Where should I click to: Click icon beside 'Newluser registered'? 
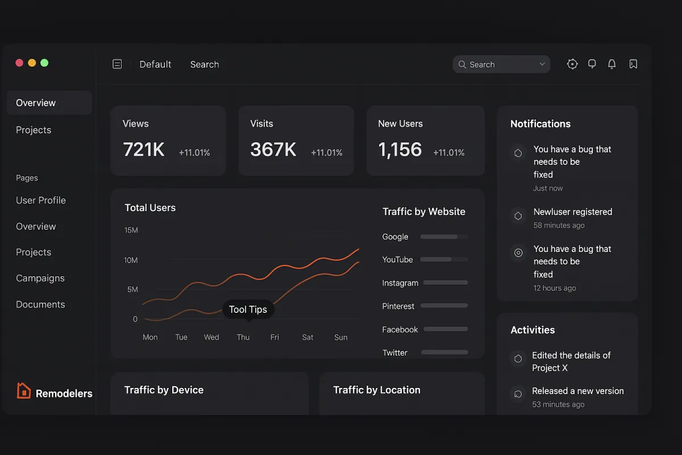tap(518, 216)
